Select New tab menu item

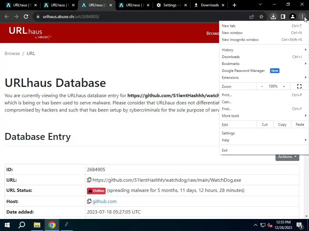pos(264,26)
